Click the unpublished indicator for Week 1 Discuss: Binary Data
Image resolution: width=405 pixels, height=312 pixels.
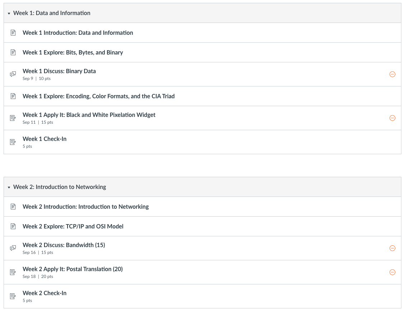point(392,74)
